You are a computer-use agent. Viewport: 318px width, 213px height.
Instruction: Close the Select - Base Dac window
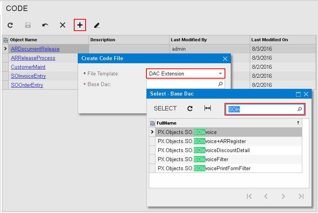point(306,94)
